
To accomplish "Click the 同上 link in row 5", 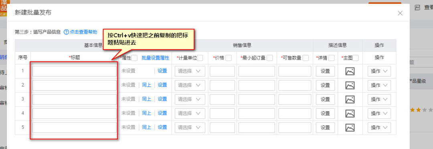I will coord(147,127).
